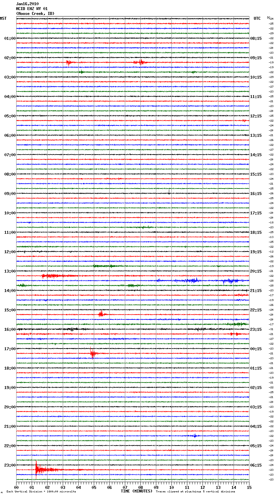Click the 23:15 UTC time label
The image size is (275, 496).
click(256, 329)
